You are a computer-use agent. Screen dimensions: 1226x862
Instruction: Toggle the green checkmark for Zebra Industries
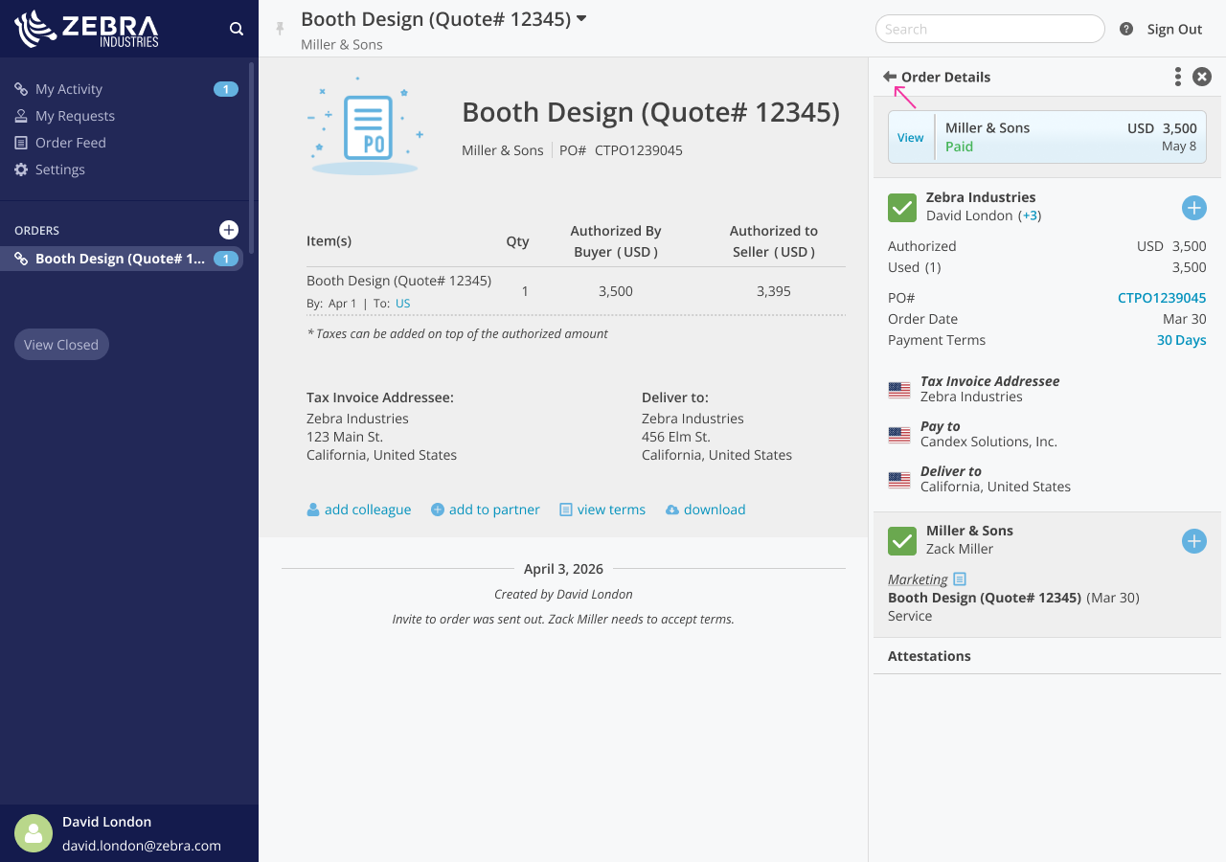[x=902, y=208]
